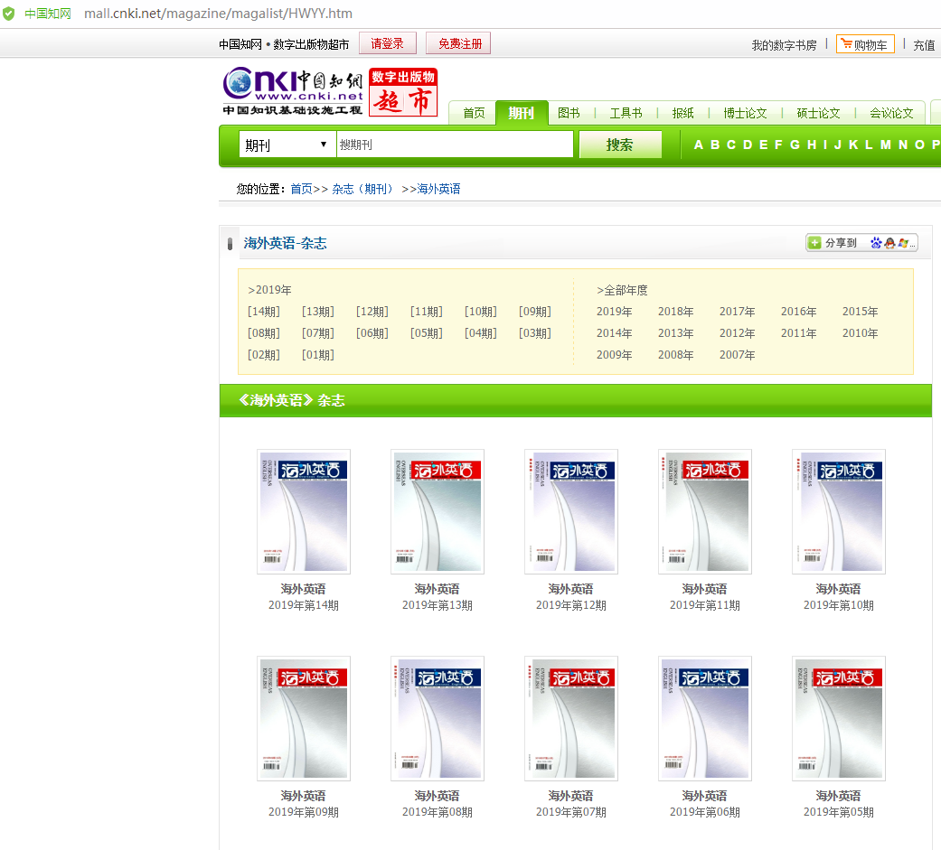
Task: Open the 2019年第11期 cover thumbnail
Action: coord(705,511)
